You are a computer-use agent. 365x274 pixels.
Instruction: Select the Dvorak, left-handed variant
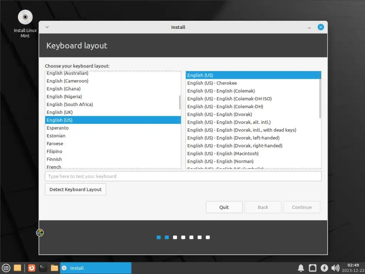pos(253,138)
